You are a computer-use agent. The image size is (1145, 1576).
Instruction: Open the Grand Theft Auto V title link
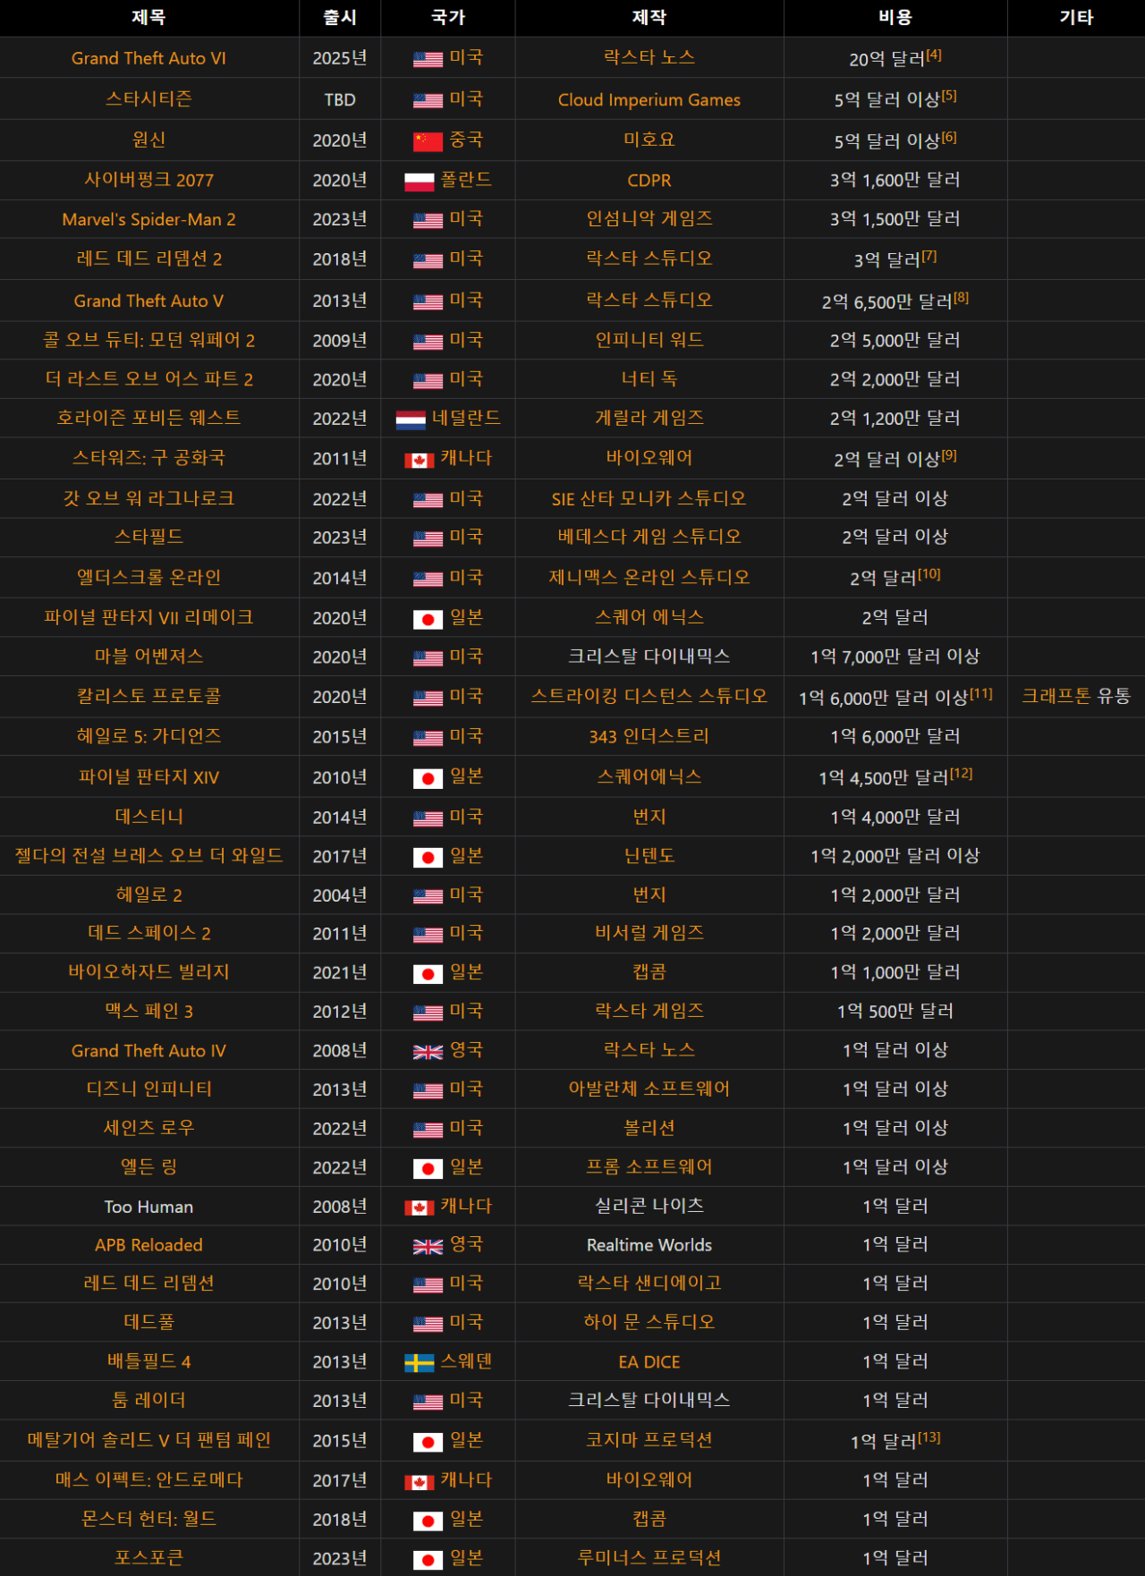click(x=148, y=301)
